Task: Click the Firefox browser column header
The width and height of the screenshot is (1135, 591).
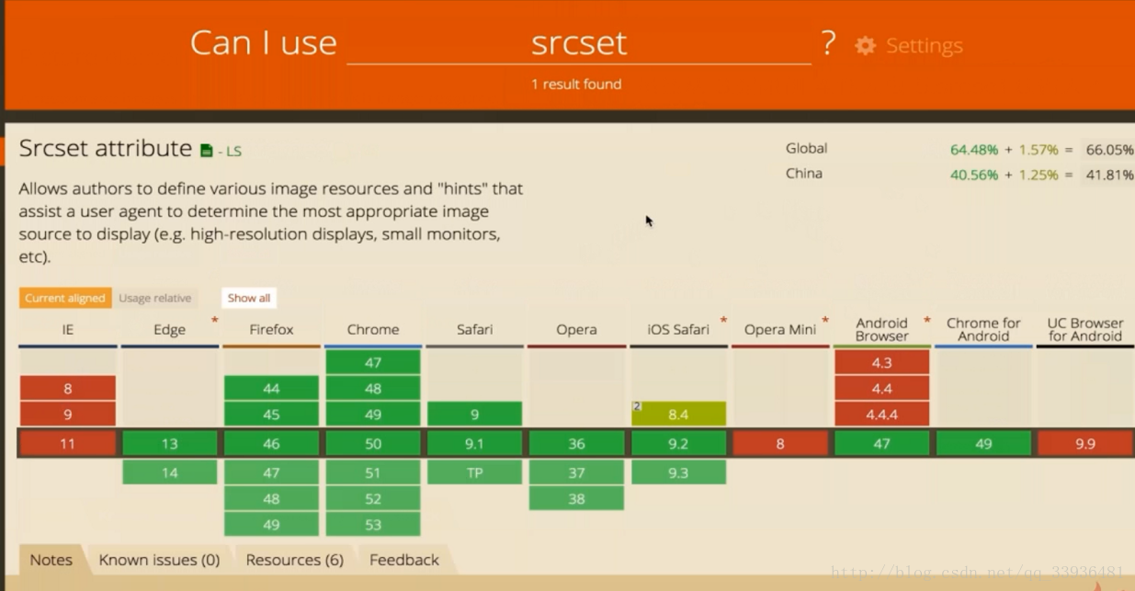Action: pyautogui.click(x=271, y=329)
